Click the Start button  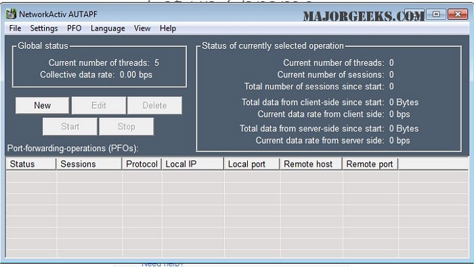click(70, 127)
